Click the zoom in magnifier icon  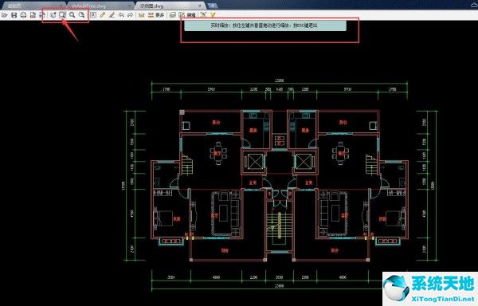[x=72, y=14]
